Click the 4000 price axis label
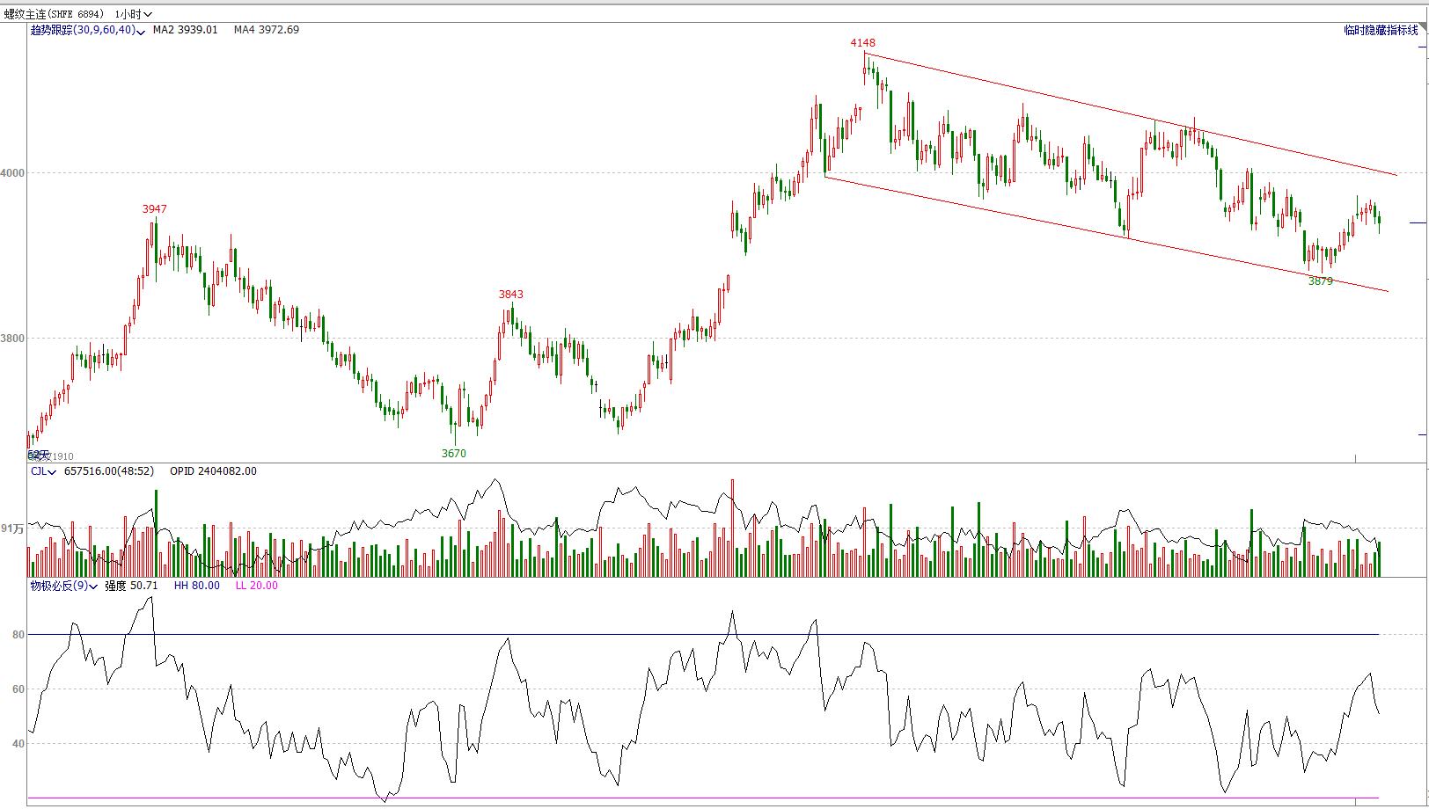Viewport: 1429px width, 809px height. click(x=13, y=173)
